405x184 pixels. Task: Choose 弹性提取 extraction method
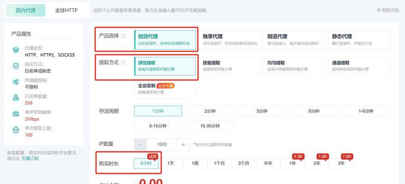coord(165,66)
